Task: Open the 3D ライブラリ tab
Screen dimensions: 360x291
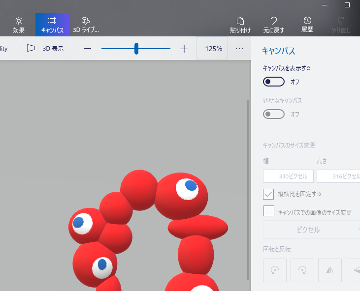Action: pos(86,25)
